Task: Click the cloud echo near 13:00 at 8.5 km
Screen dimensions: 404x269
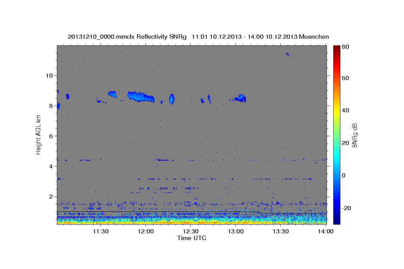Action: coord(240,98)
